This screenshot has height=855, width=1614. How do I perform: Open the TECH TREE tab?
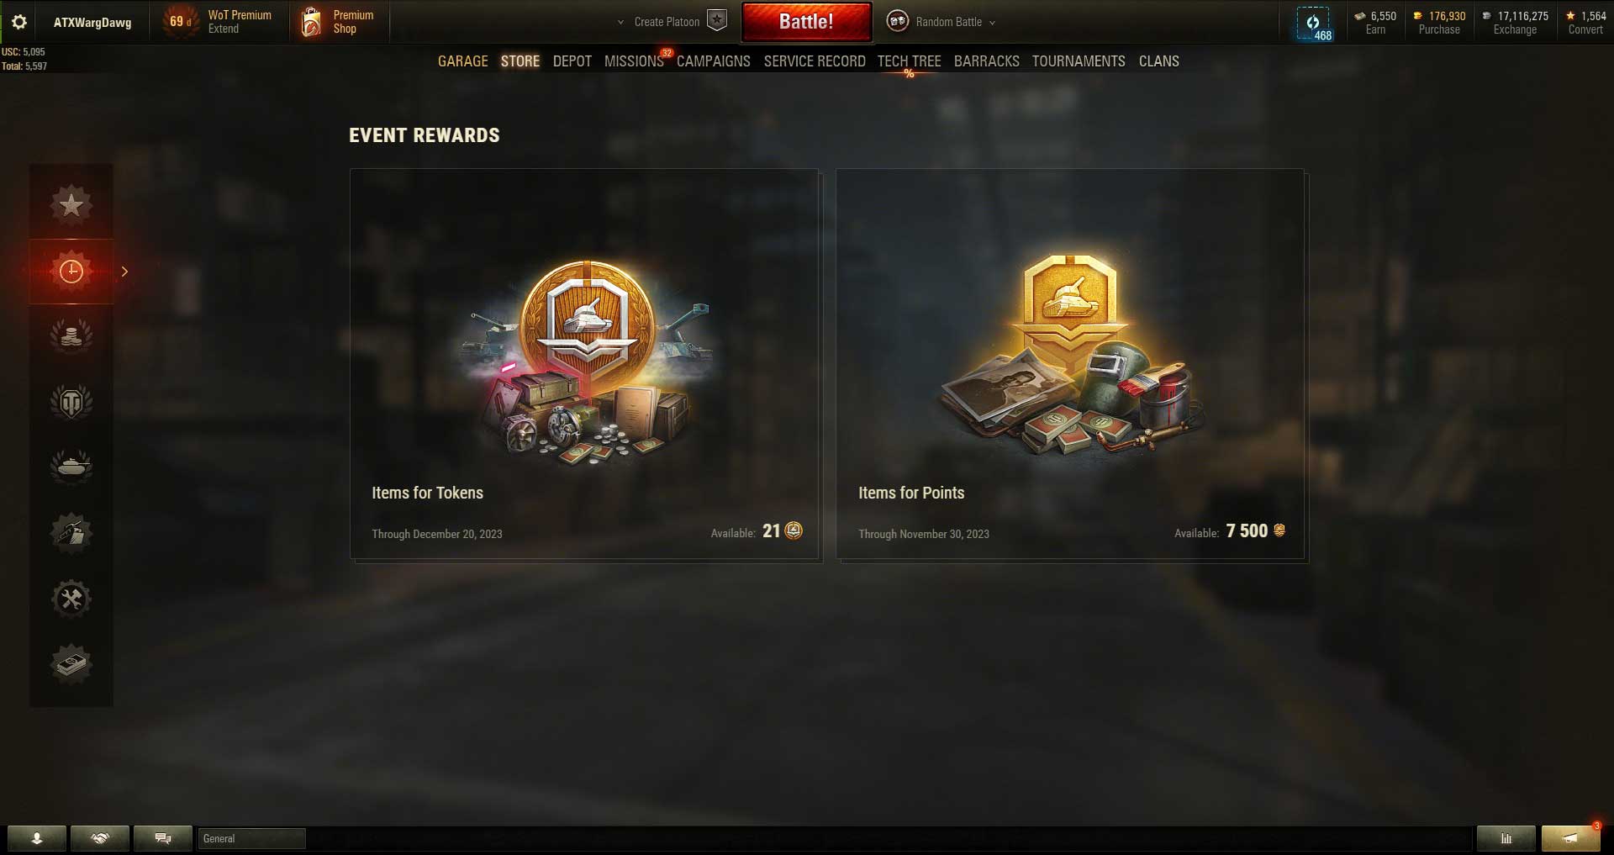(909, 61)
